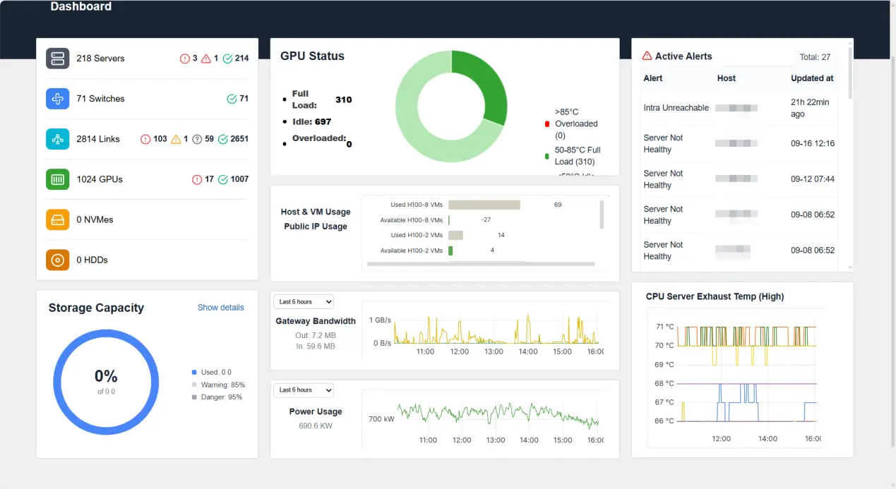Switch to the Host & VM Usage tab
The height and width of the screenshot is (489, 896).
coord(316,212)
